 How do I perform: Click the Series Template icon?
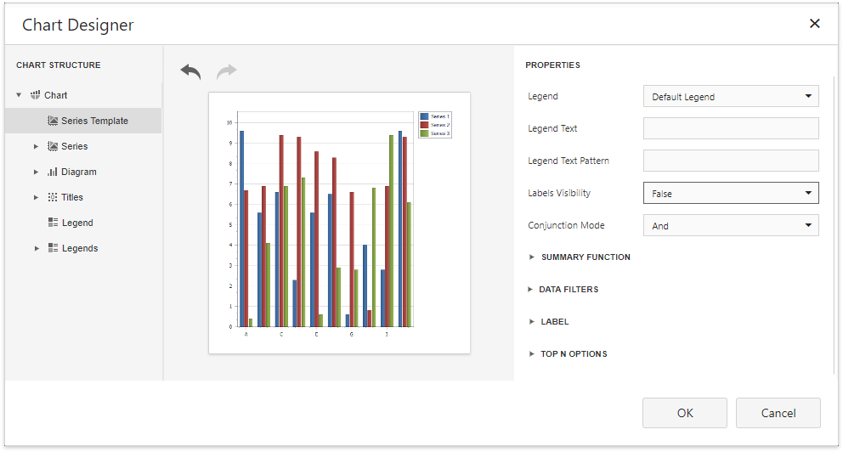point(53,121)
